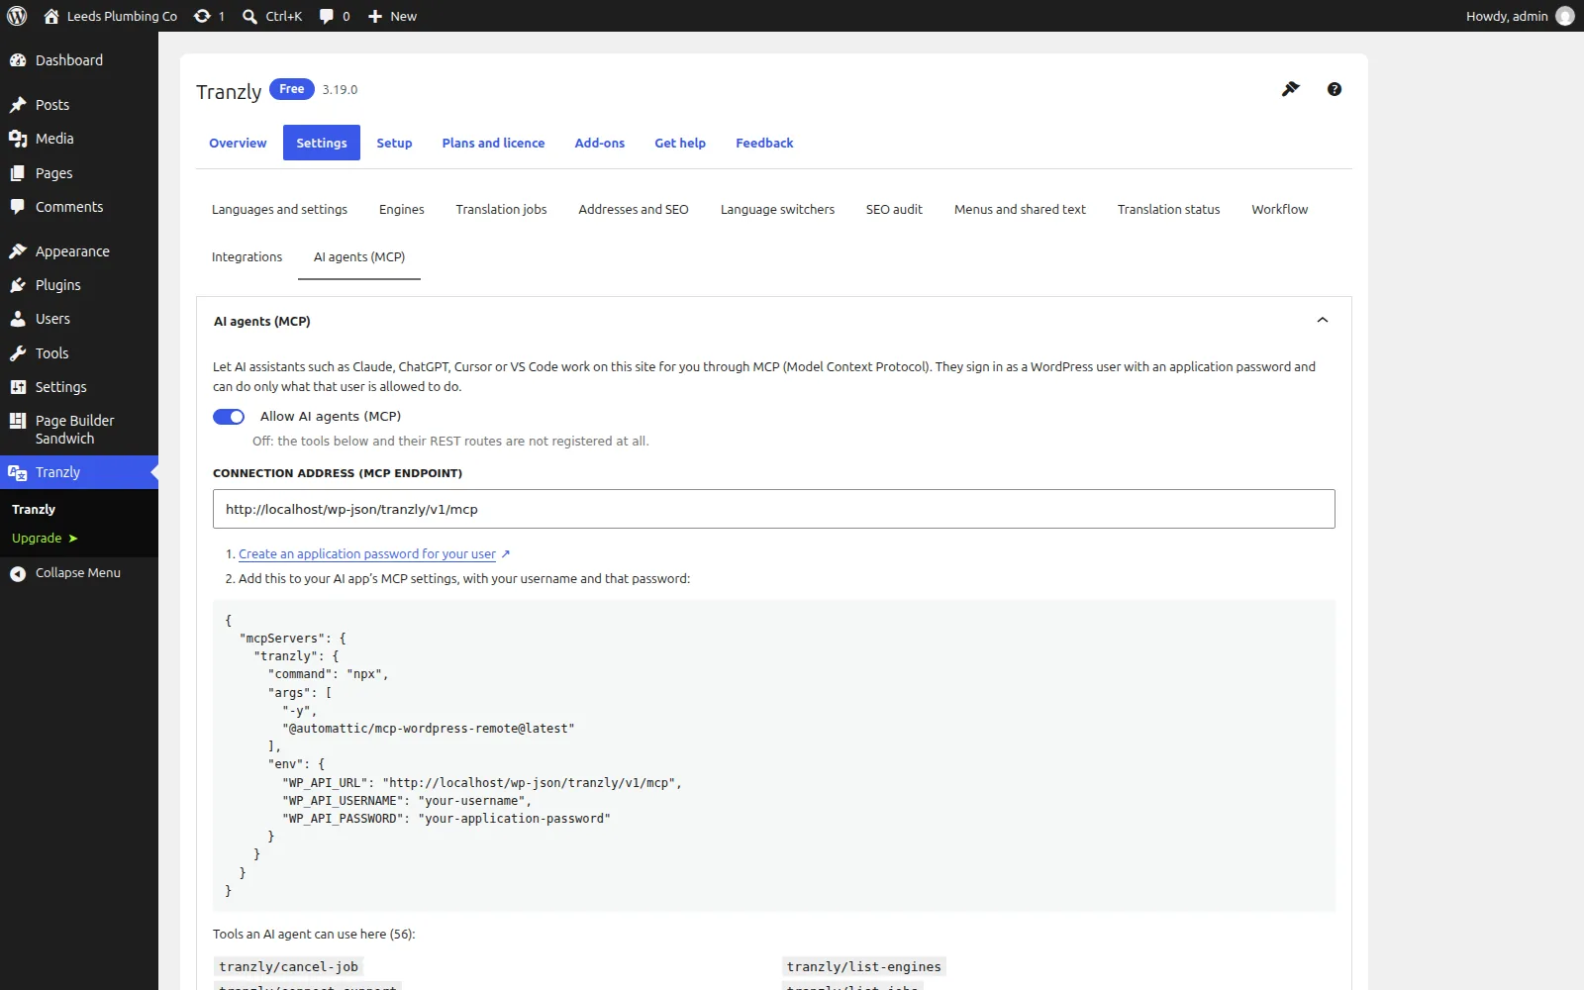Open the updates icon in admin bar
This screenshot has width=1584, height=990.
point(209,16)
